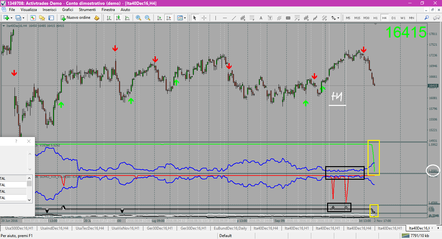The image size is (442, 239).
Task: Click the Nuovo ordine button
Action: (x=76, y=18)
